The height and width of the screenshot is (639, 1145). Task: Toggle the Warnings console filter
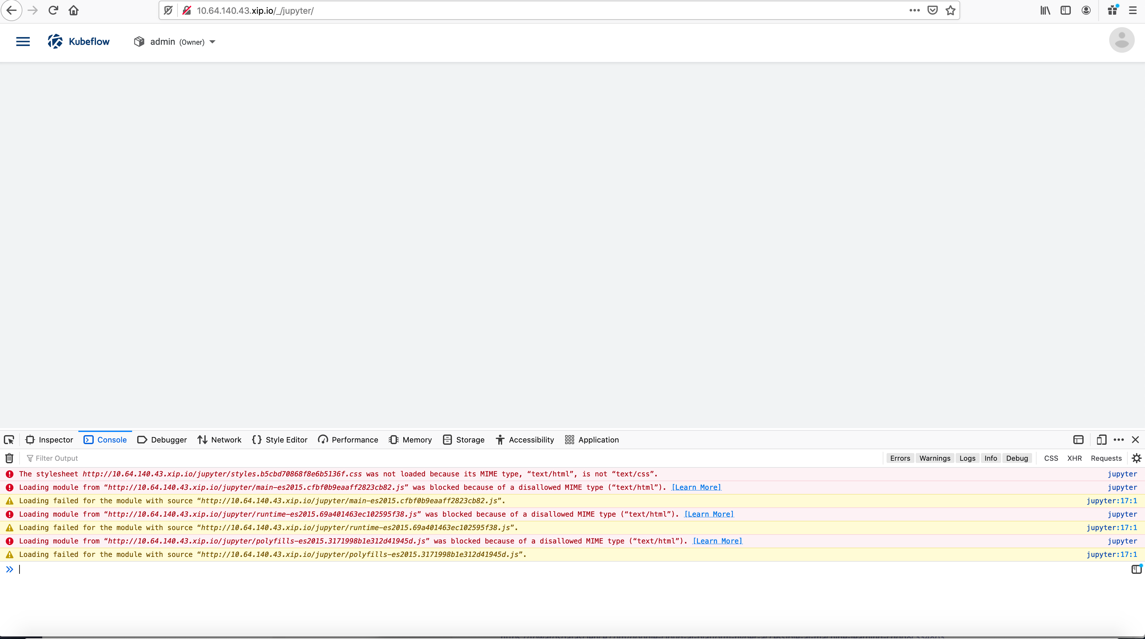coord(934,458)
